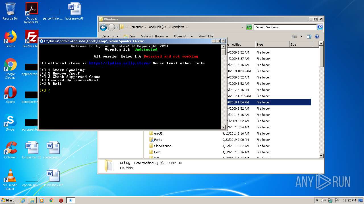Change view with the views icon
Viewport: 364px width, 204px height.
(x=295, y=37)
